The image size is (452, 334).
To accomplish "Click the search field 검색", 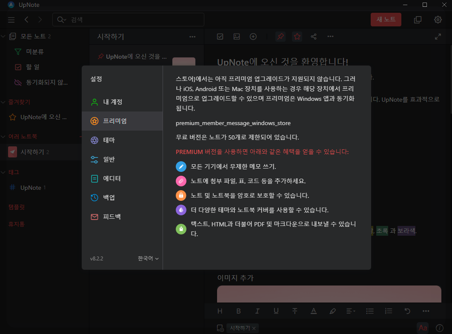I will (128, 20).
